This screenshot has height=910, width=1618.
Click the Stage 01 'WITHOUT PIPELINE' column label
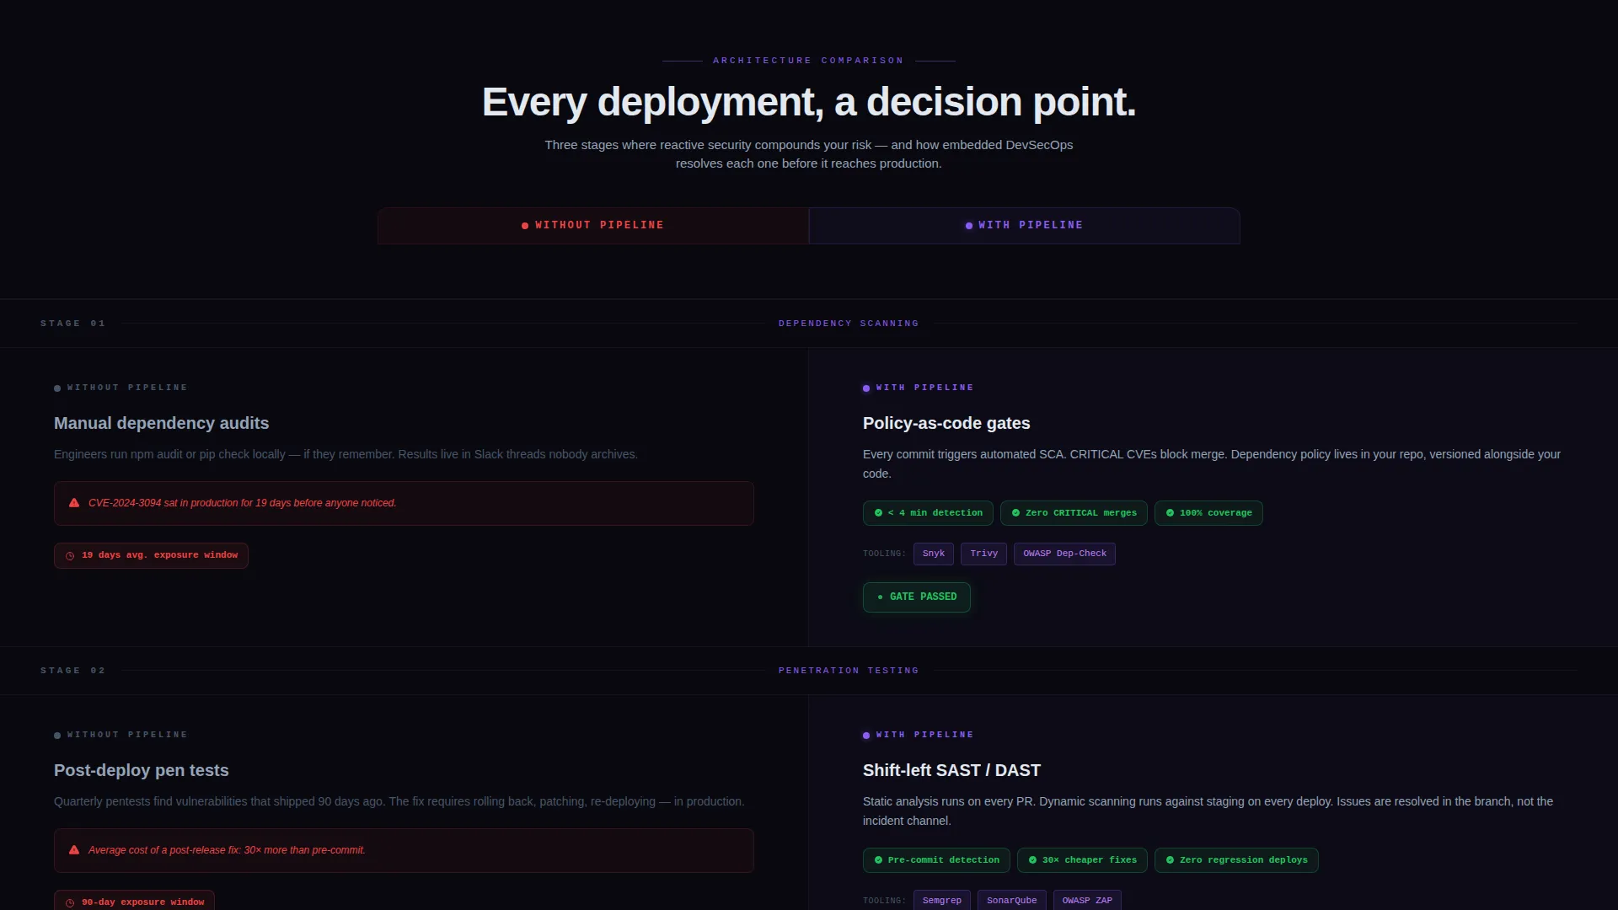pos(127,388)
